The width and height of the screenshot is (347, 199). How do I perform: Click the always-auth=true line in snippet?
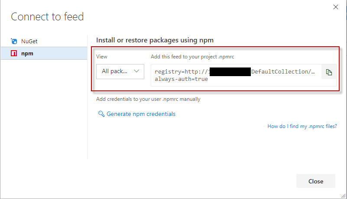tap(181, 79)
